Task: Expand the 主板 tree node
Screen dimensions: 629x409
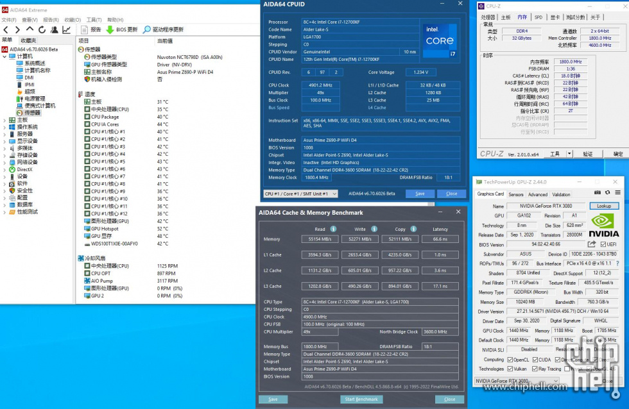Action: 4,120
